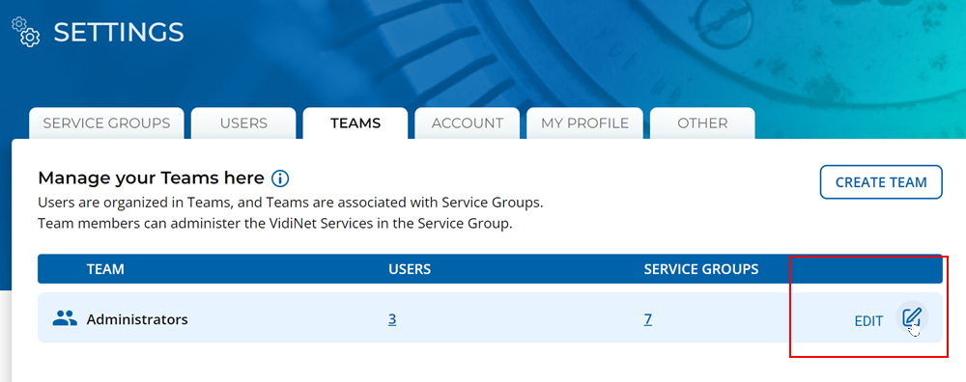Viewport: 966px width, 382px height.
Task: Click the info icon beside Manage your Teams
Action: point(280,179)
